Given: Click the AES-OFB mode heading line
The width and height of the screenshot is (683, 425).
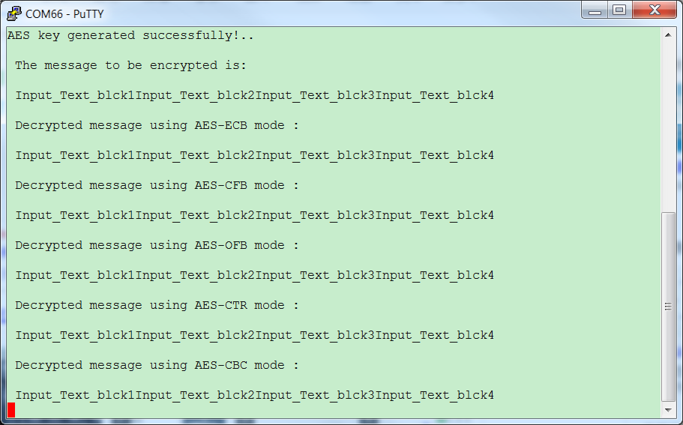Looking at the screenshot, I should (x=157, y=246).
